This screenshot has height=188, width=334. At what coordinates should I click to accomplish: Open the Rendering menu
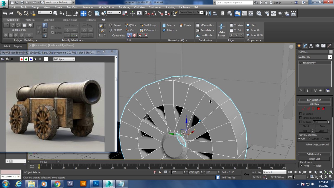124,7
